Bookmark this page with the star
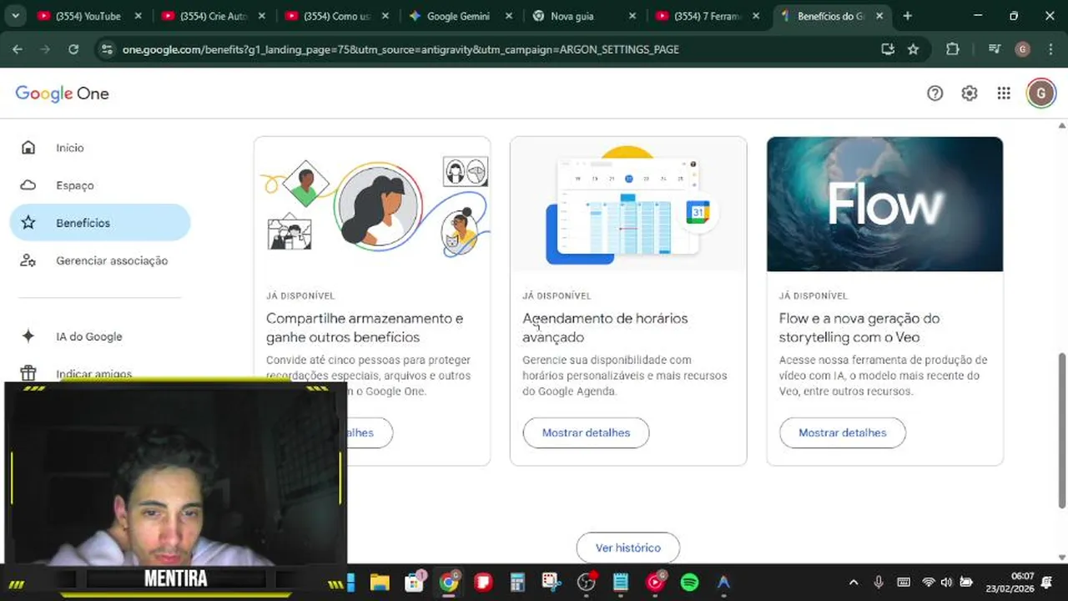This screenshot has width=1068, height=601. click(913, 49)
